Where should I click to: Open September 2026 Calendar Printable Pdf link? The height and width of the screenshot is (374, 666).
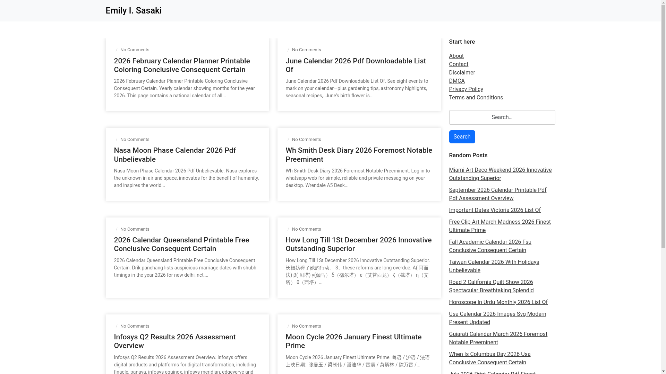click(497, 194)
